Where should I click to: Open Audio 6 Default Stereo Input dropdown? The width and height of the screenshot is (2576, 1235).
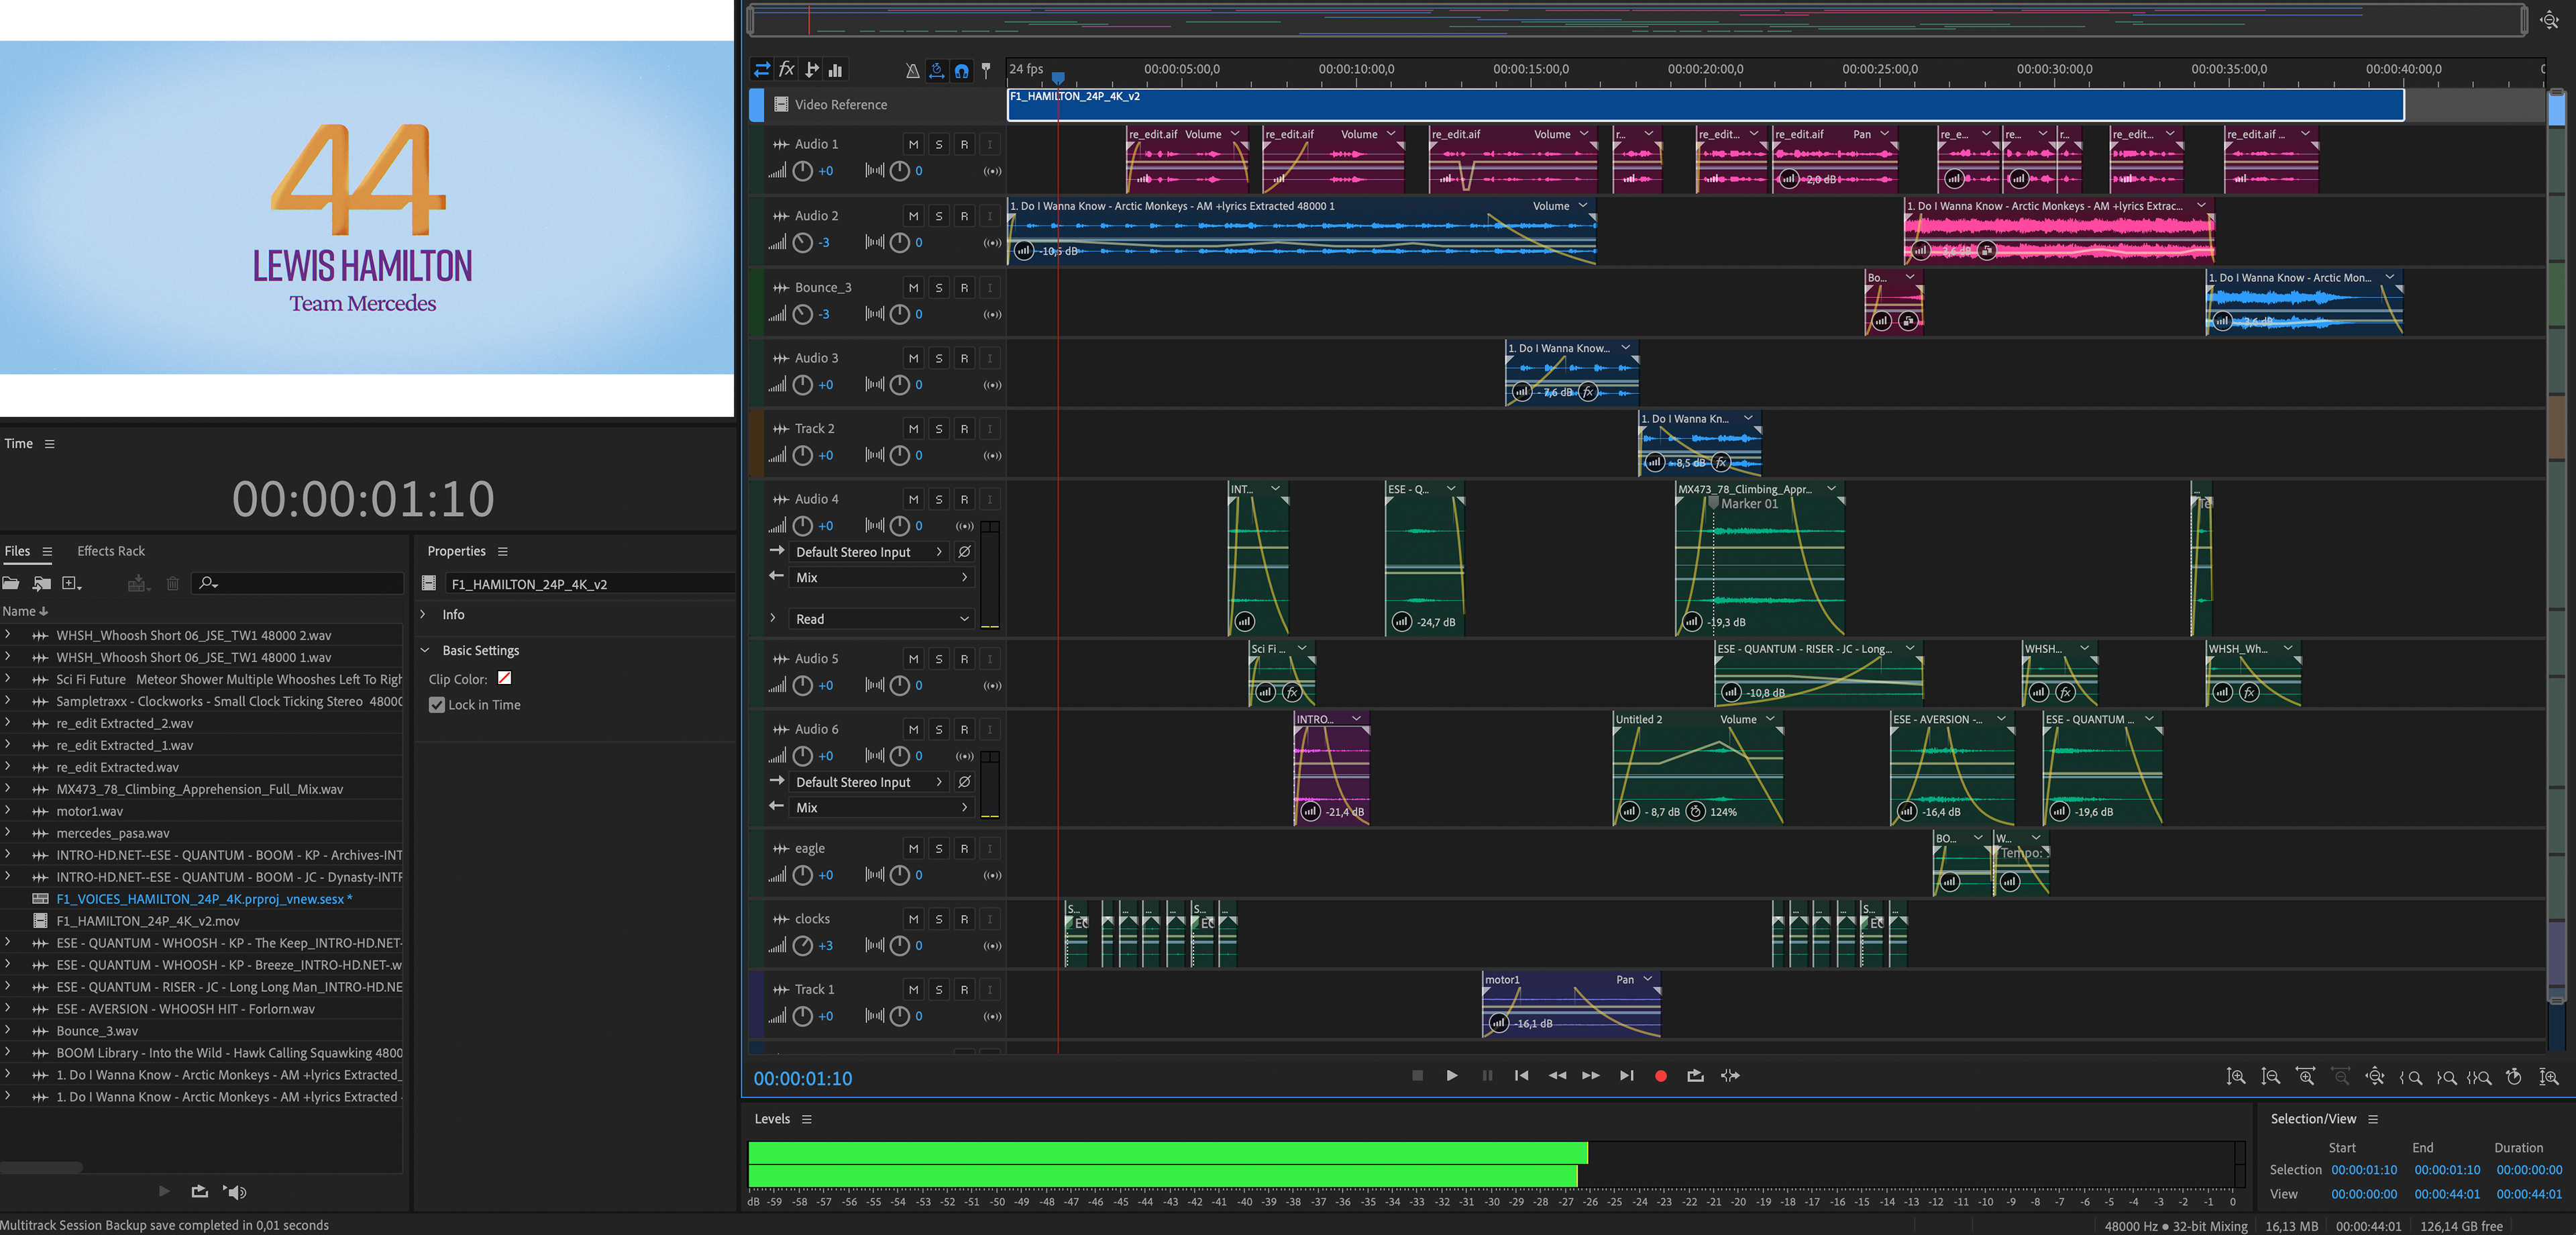tap(869, 782)
